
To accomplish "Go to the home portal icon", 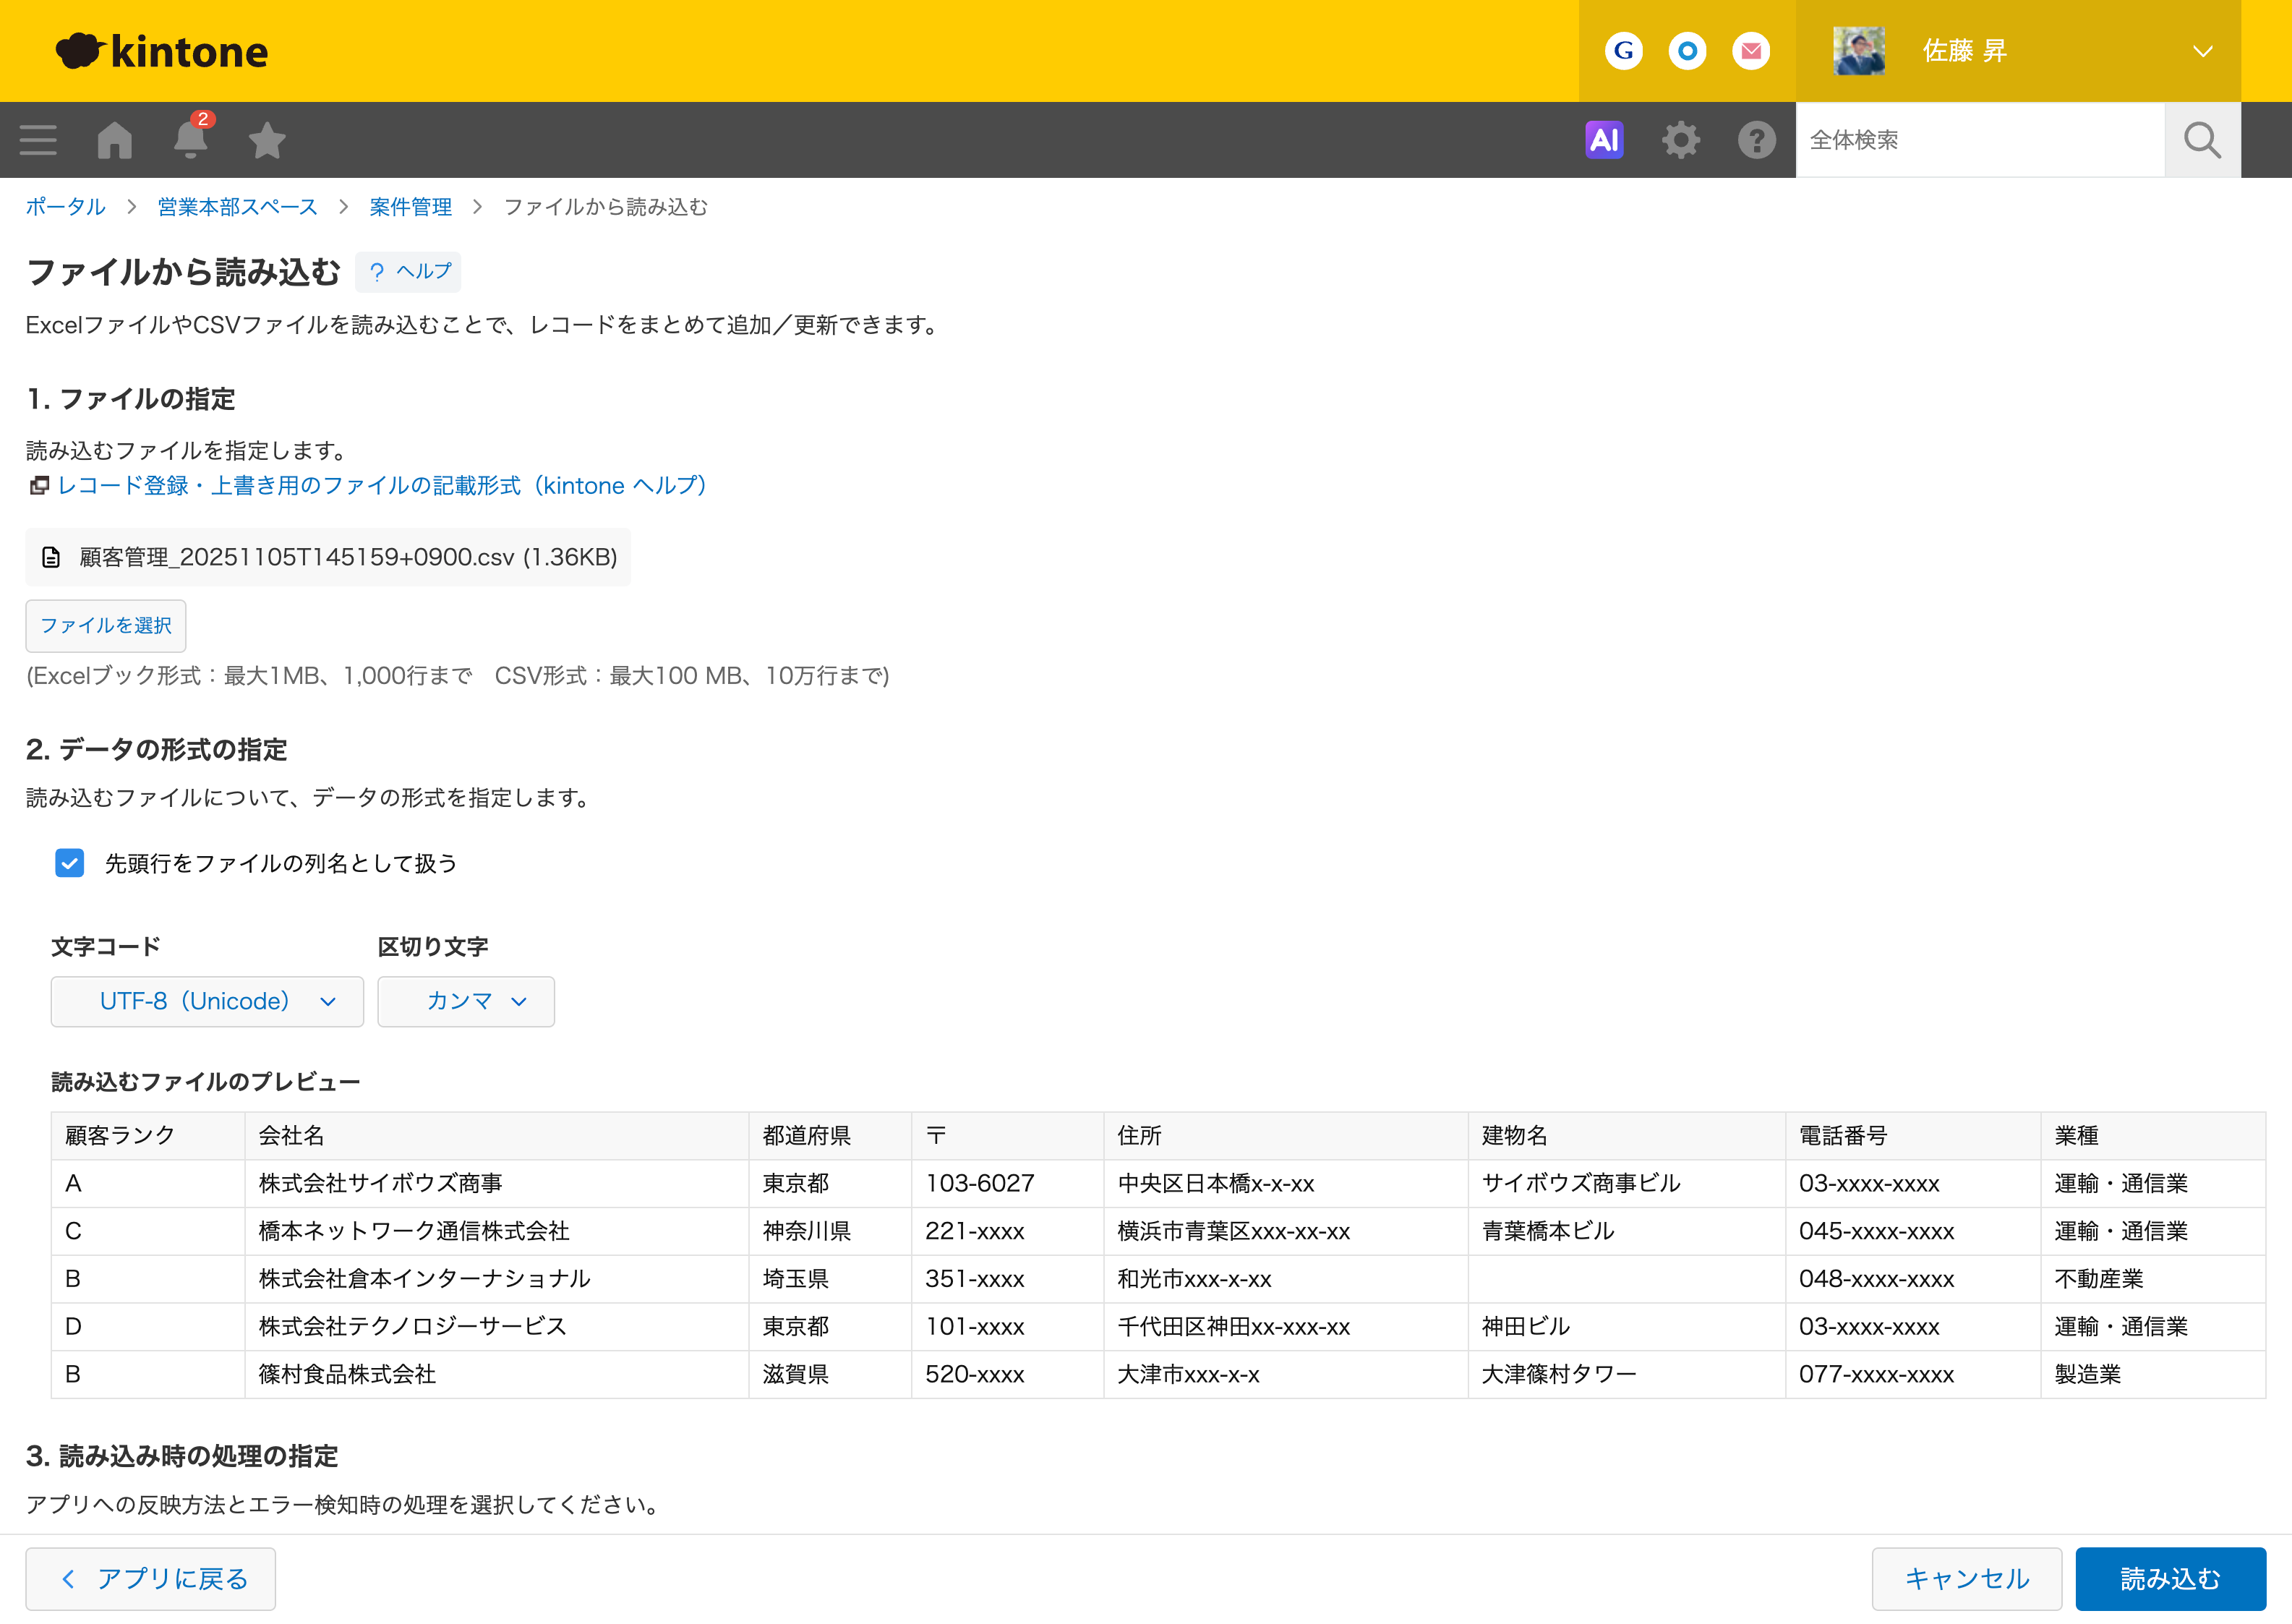I will 115,140.
